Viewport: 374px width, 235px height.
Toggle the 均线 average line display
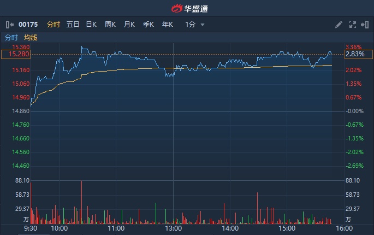[31, 38]
